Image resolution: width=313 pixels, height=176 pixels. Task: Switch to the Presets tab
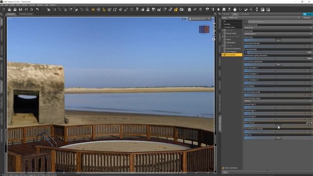coord(226,14)
